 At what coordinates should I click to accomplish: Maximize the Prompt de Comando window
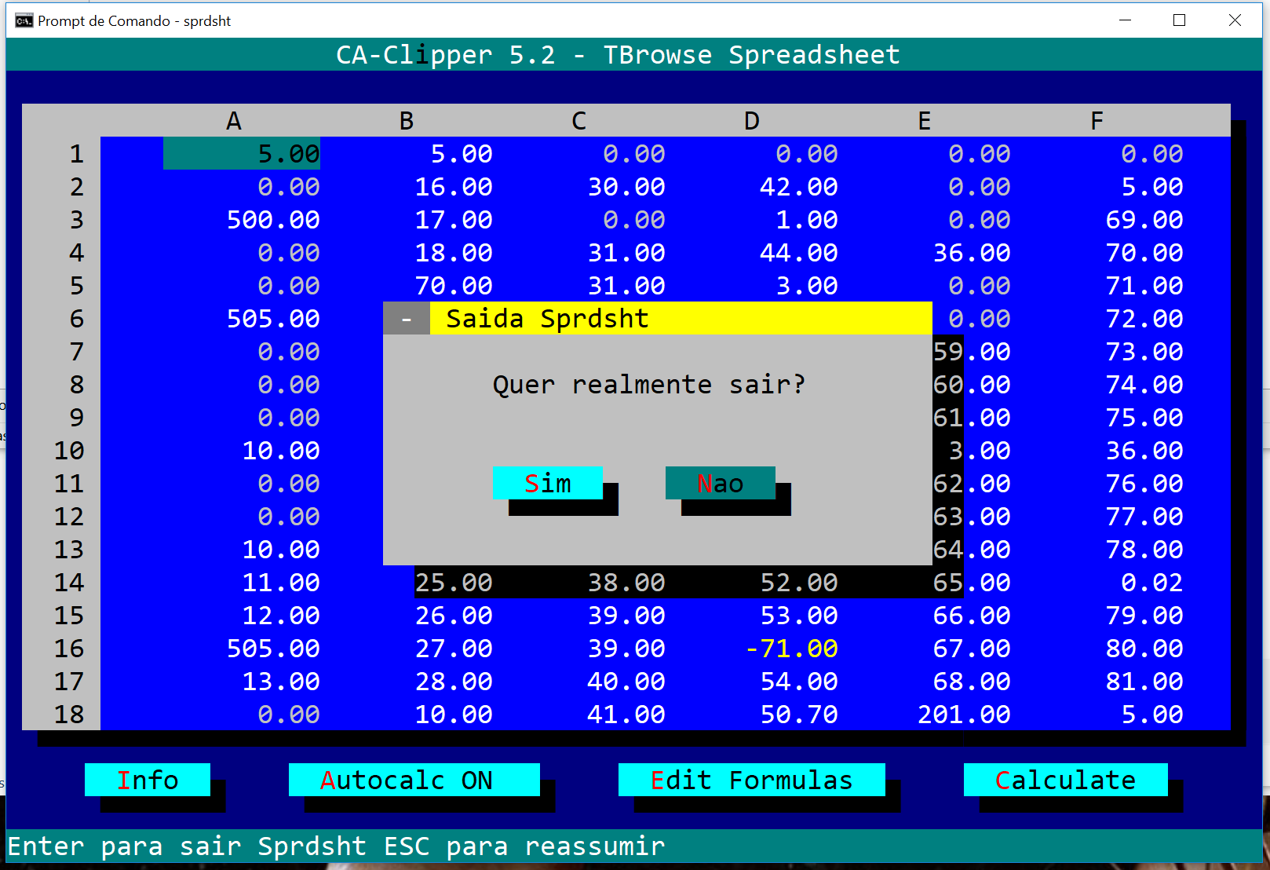pyautogui.click(x=1179, y=20)
